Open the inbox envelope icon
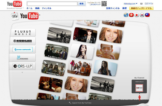This screenshot has width=162, height=106. pyautogui.click(x=141, y=4)
